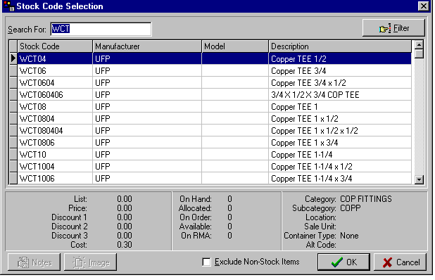Click description Copper TEE 3/4

coord(298,70)
